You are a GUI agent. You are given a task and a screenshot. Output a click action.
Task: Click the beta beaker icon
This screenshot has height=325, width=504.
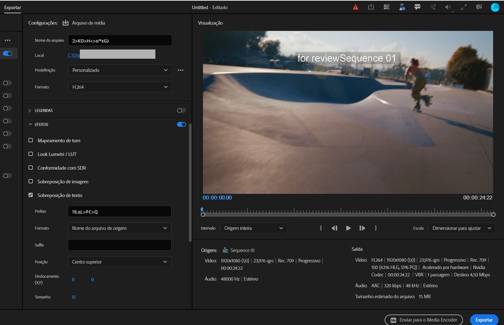click(402, 7)
